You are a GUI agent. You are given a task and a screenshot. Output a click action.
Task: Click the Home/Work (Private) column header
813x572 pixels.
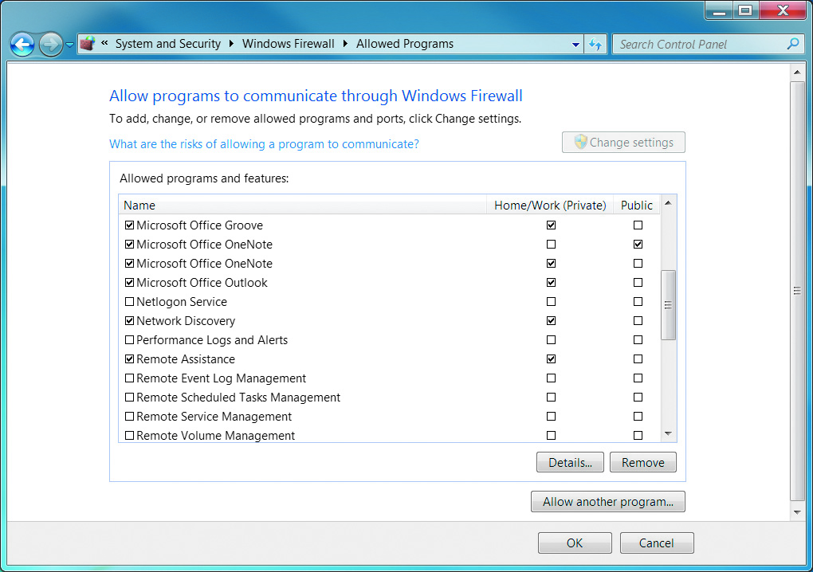click(550, 206)
